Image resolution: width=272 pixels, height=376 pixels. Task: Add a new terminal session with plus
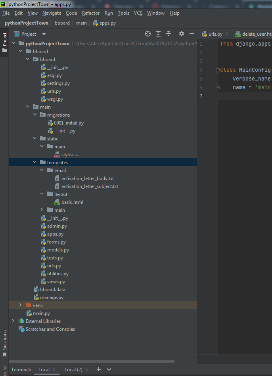(x=98, y=369)
